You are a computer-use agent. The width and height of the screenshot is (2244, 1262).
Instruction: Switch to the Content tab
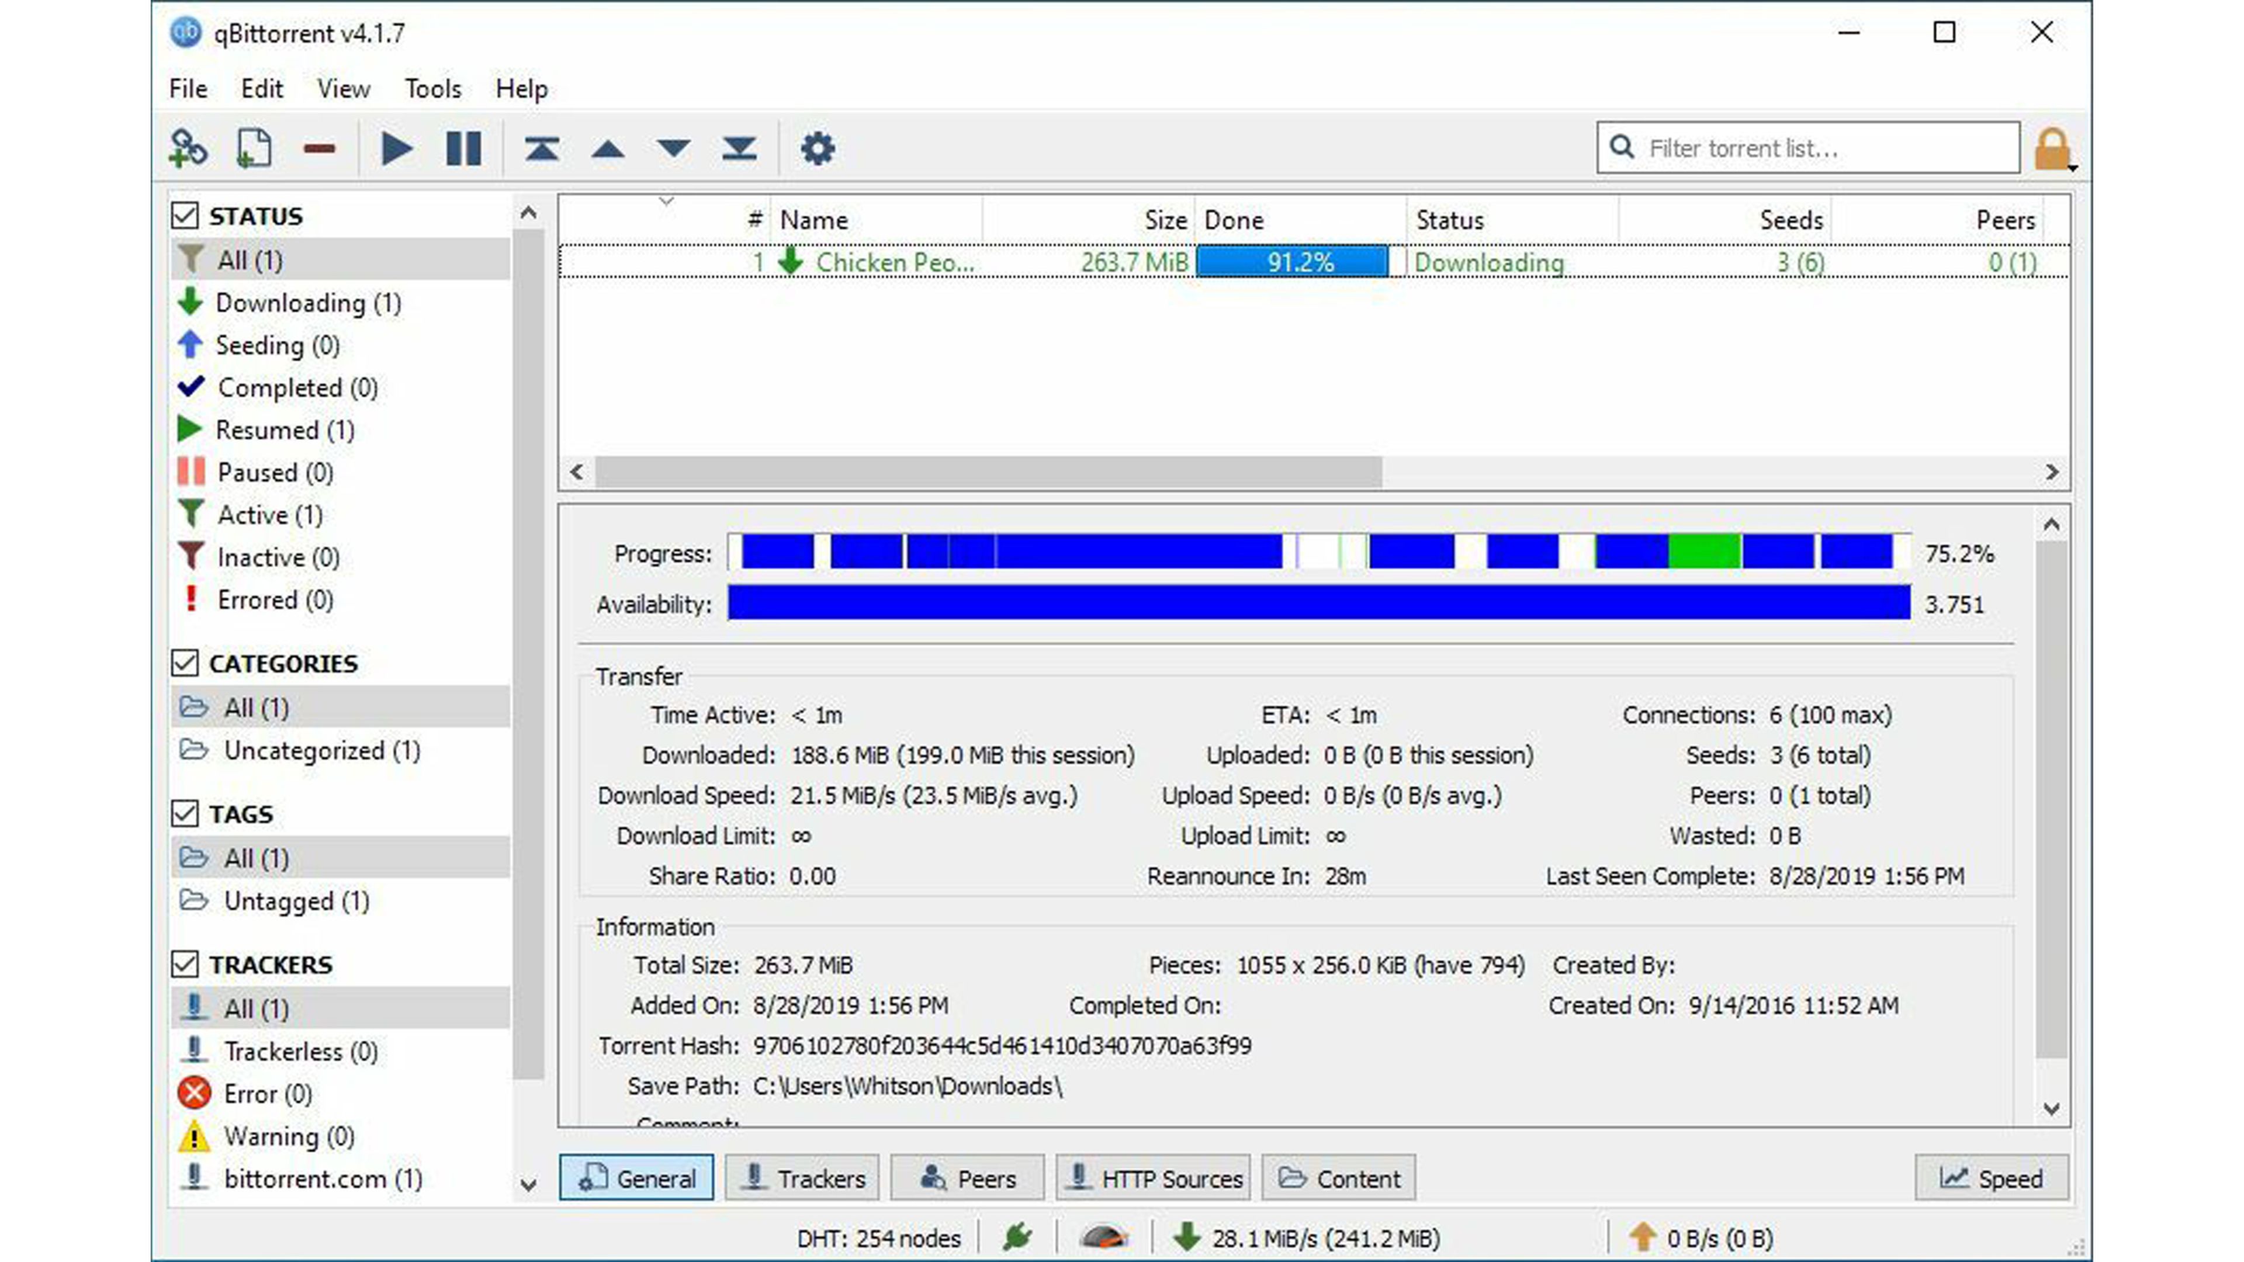[x=1339, y=1178]
